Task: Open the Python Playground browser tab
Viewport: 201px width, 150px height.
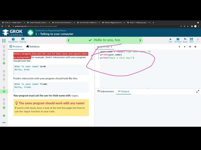Action: 113,22
